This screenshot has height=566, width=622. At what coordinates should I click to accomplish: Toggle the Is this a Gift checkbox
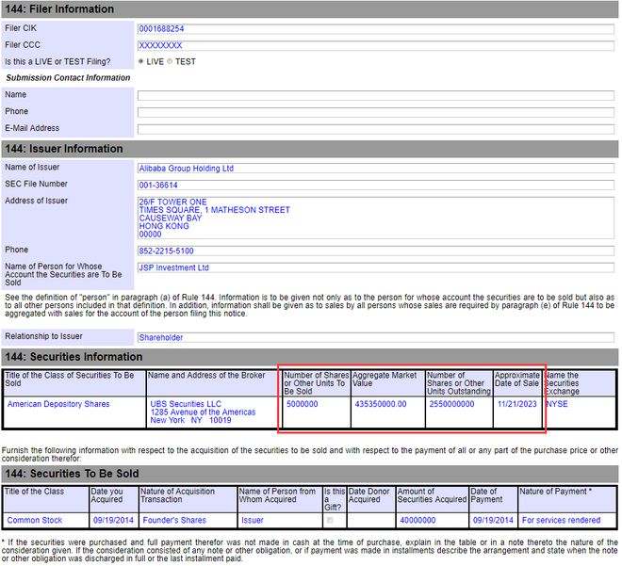pos(329,520)
